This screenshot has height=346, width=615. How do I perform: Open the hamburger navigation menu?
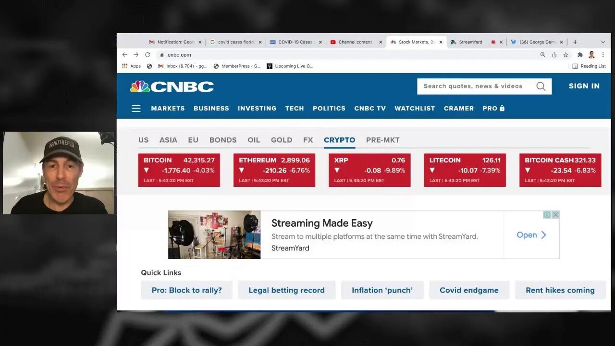136,109
